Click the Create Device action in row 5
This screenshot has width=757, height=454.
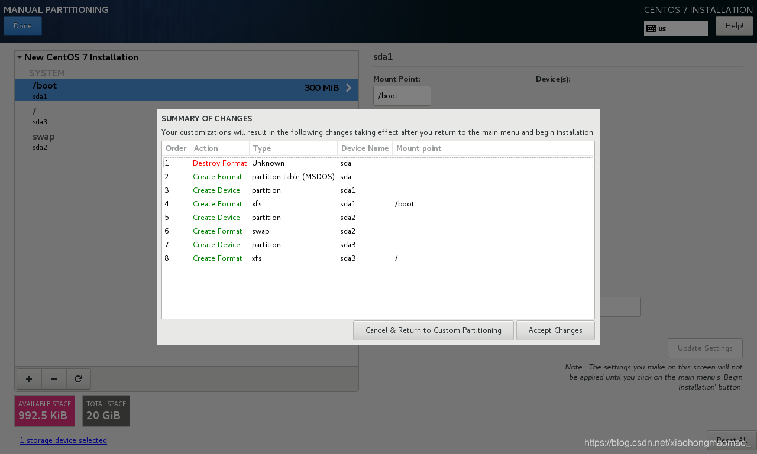click(216, 218)
